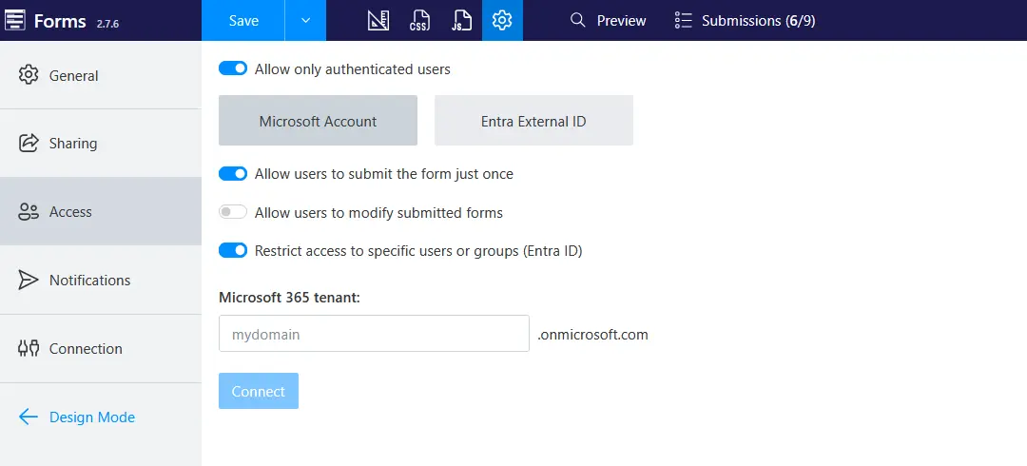Open the General settings tab label
1027x466 pixels.
coord(74,75)
